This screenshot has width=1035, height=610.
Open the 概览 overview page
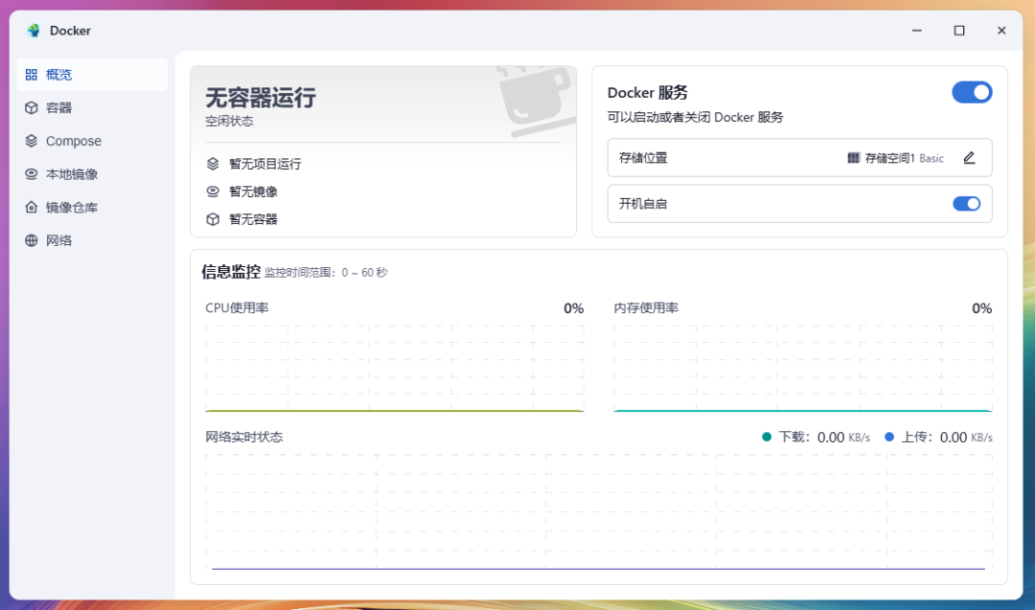(x=92, y=75)
